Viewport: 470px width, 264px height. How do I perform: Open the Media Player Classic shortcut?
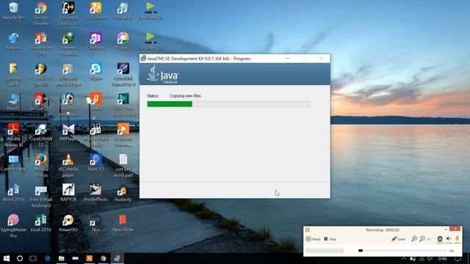[95, 135]
